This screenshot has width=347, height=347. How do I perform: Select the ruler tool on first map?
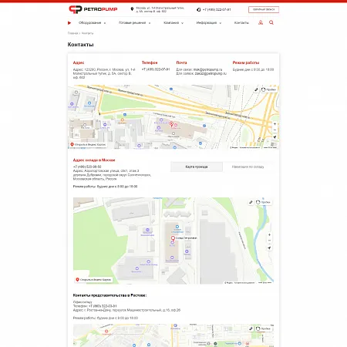(256, 89)
